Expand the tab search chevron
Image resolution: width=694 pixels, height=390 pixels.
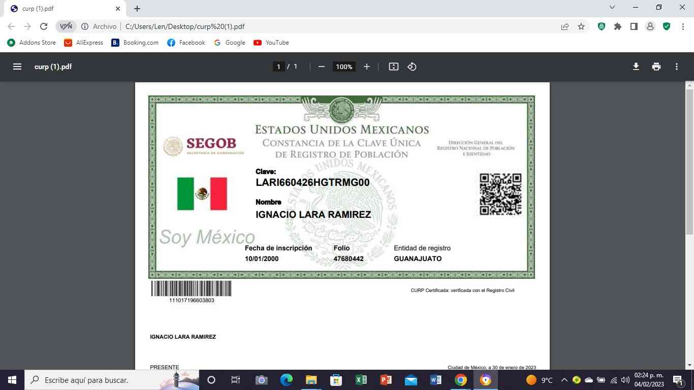tap(612, 8)
